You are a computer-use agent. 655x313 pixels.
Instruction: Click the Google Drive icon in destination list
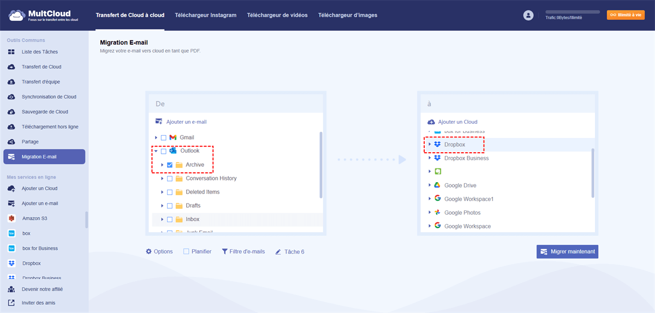pos(438,185)
